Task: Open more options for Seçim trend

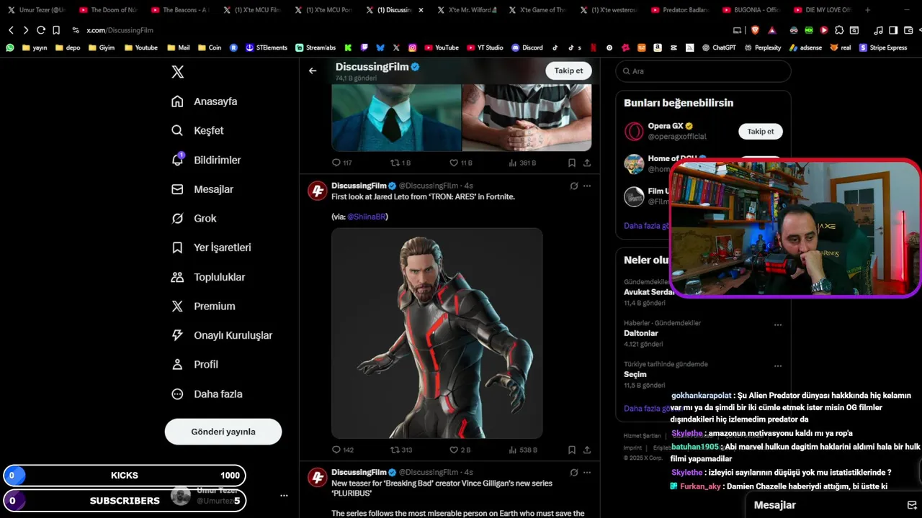Action: (x=778, y=366)
